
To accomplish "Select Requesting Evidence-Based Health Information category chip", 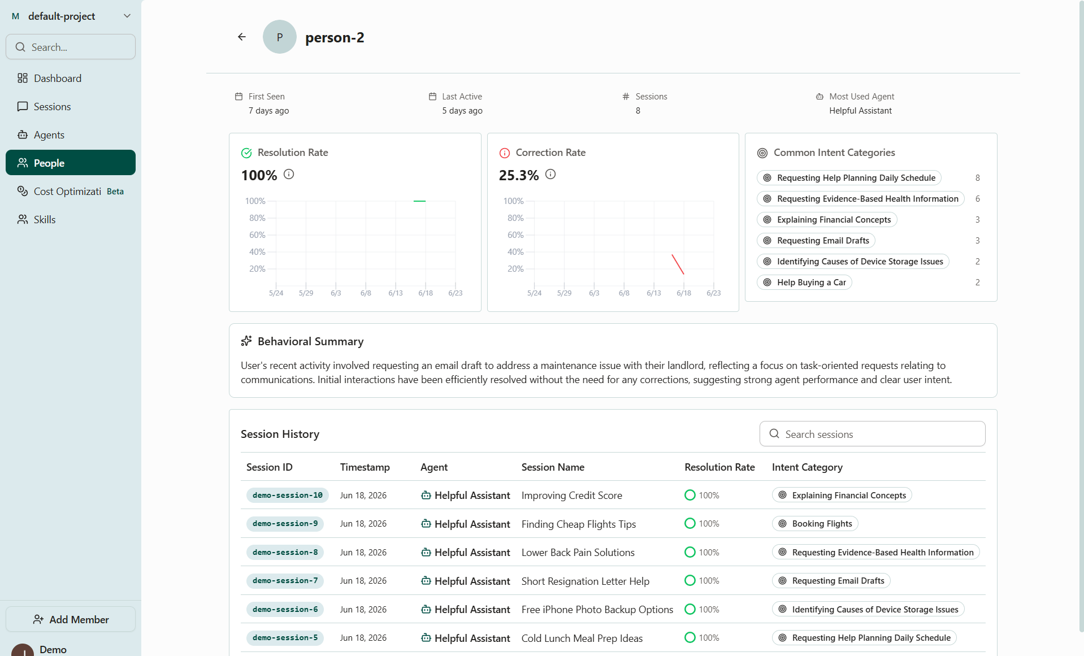I will (x=860, y=198).
